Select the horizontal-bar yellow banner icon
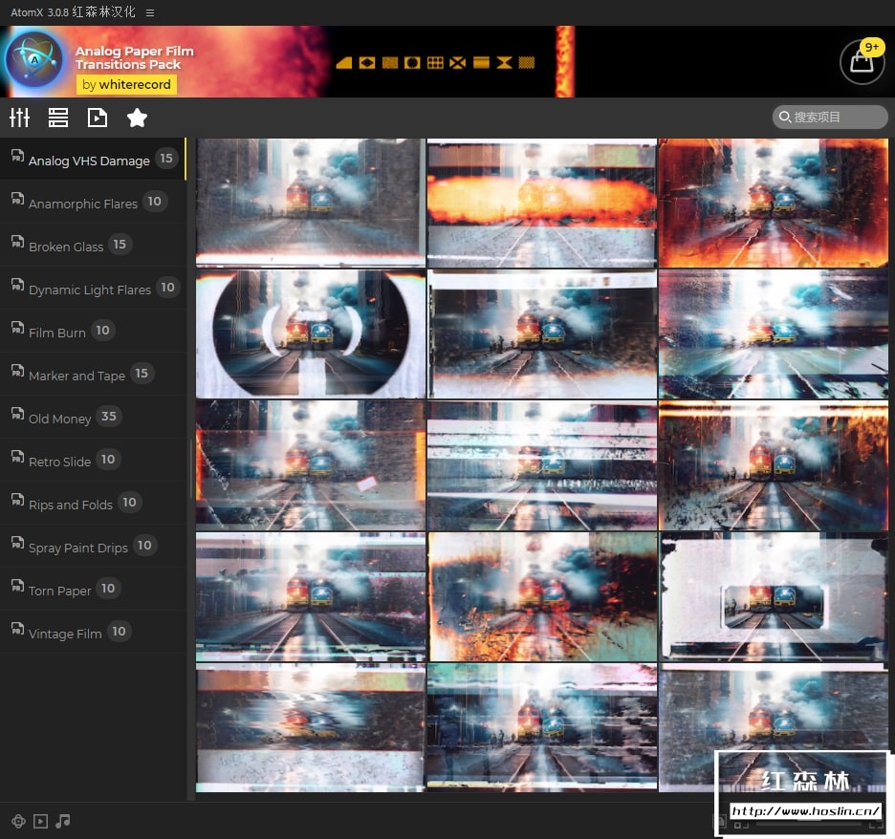This screenshot has height=839, width=895. point(481,63)
